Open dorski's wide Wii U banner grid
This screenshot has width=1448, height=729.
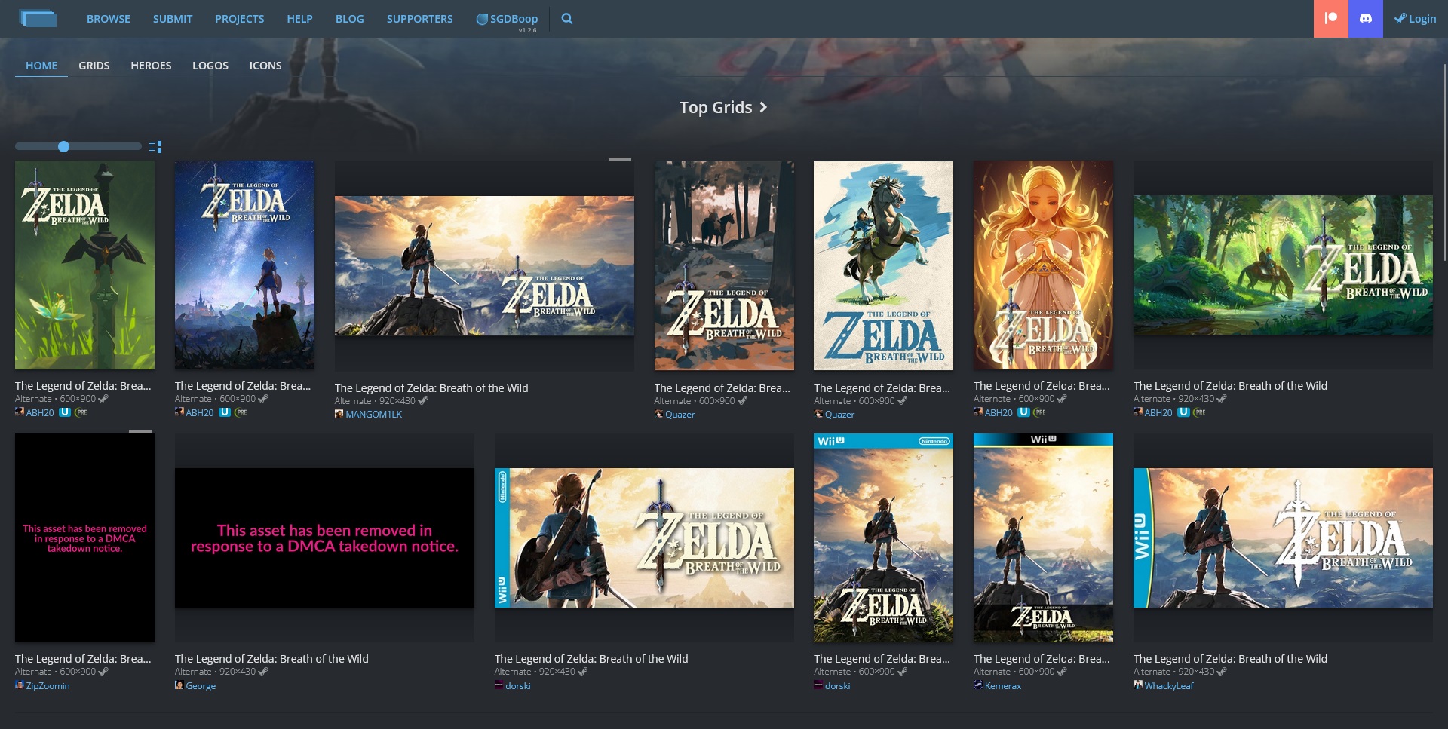[x=644, y=538]
